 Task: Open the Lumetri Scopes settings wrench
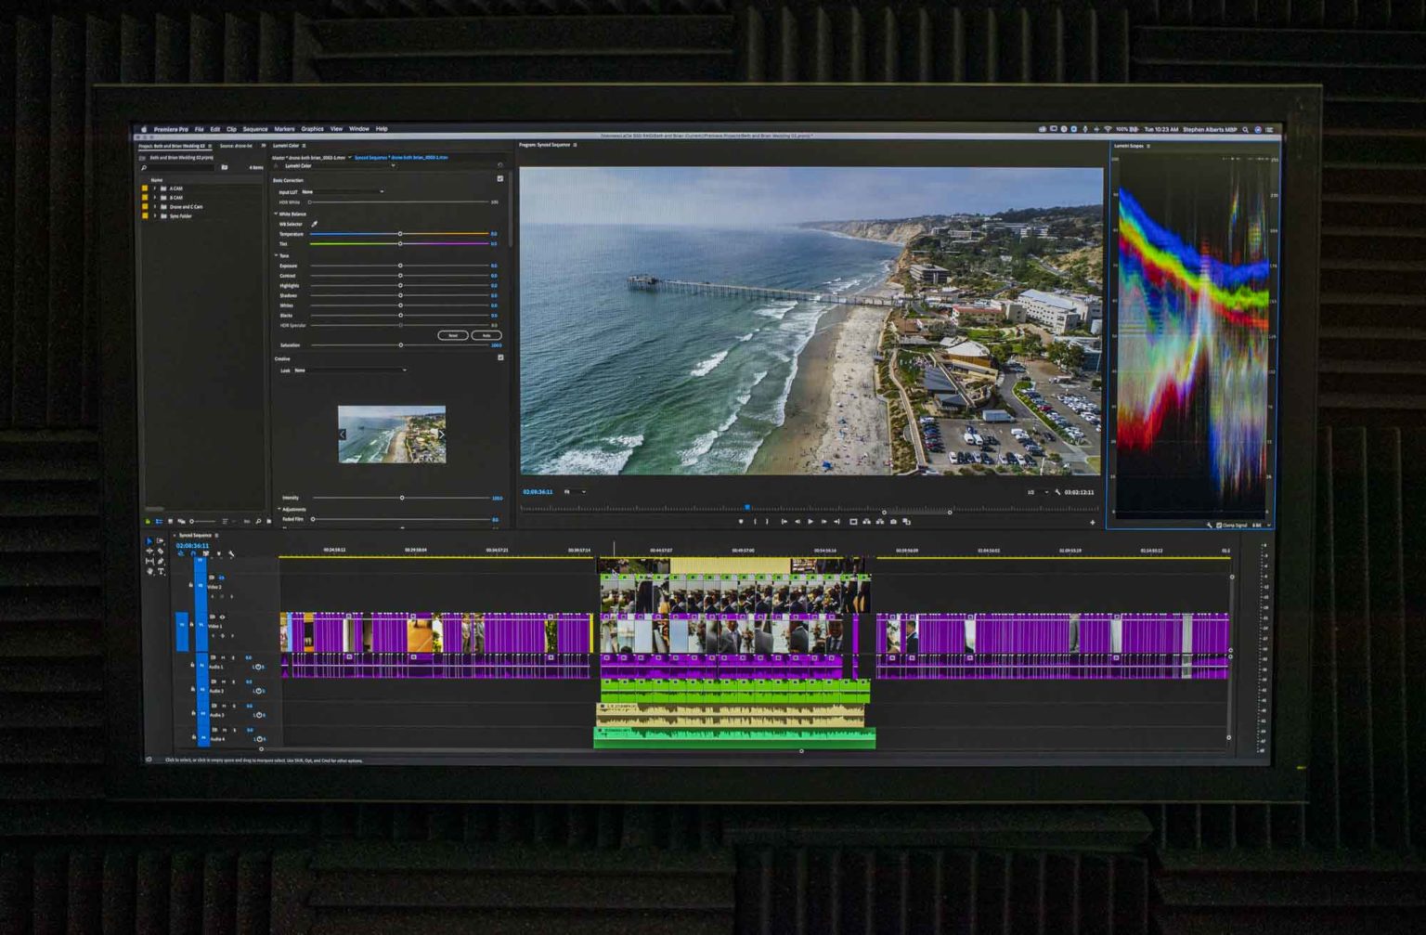(x=1209, y=525)
